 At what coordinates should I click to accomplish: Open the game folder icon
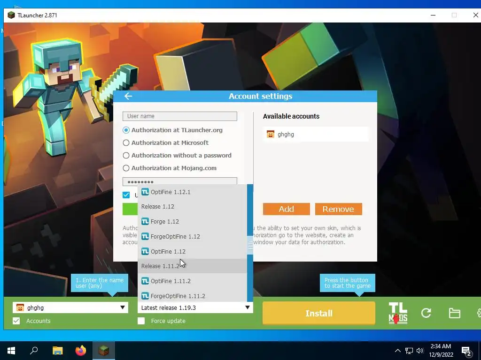(454, 313)
